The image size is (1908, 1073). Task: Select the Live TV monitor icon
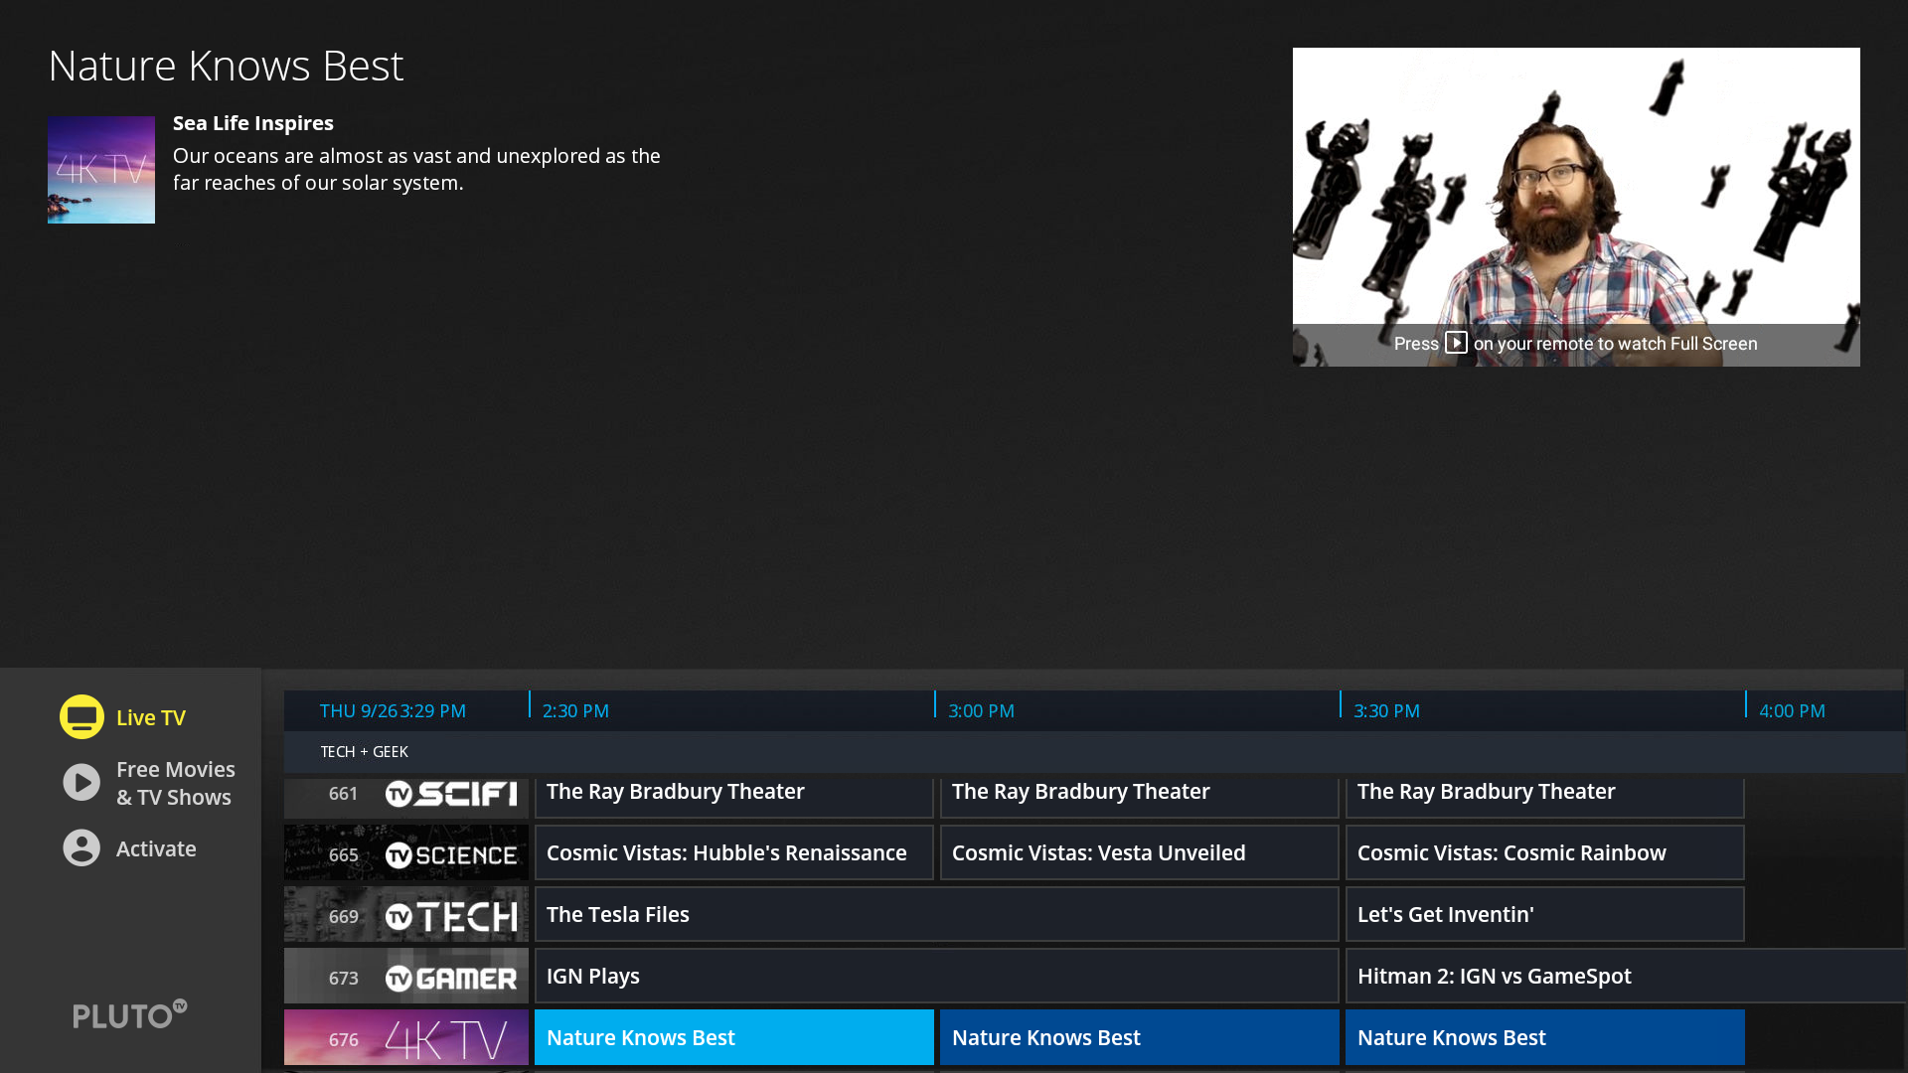click(x=81, y=716)
